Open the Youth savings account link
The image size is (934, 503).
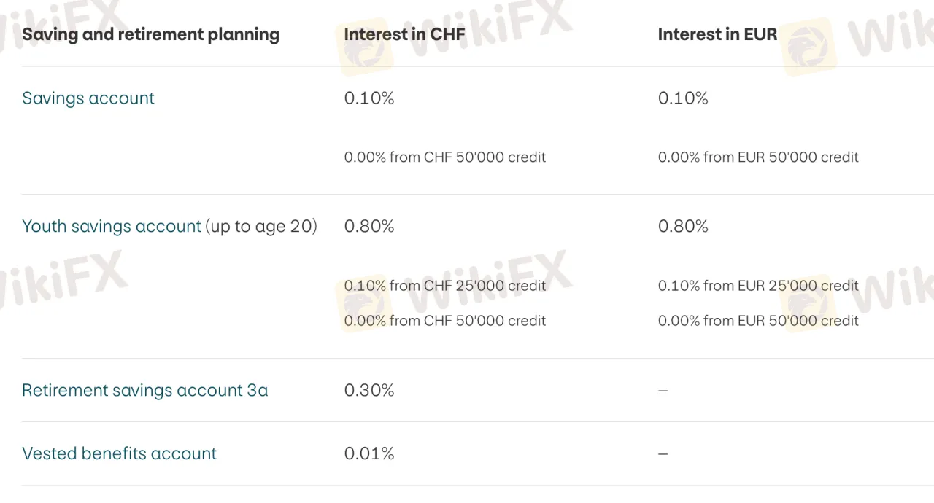pos(112,227)
